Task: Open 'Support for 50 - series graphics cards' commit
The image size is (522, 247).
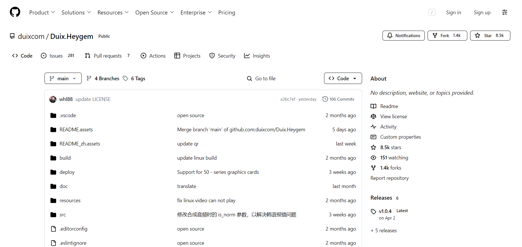Action: point(218,172)
